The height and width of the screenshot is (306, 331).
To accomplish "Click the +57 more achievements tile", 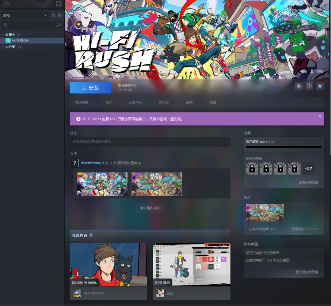I will pyautogui.click(x=308, y=168).
